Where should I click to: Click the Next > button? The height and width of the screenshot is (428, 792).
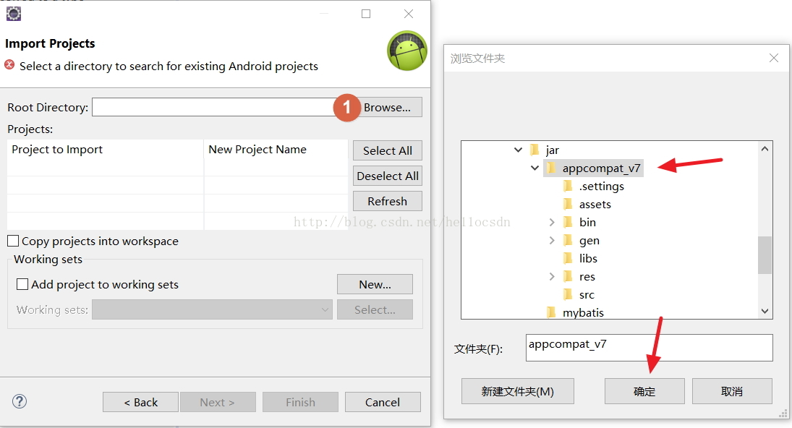coord(218,402)
